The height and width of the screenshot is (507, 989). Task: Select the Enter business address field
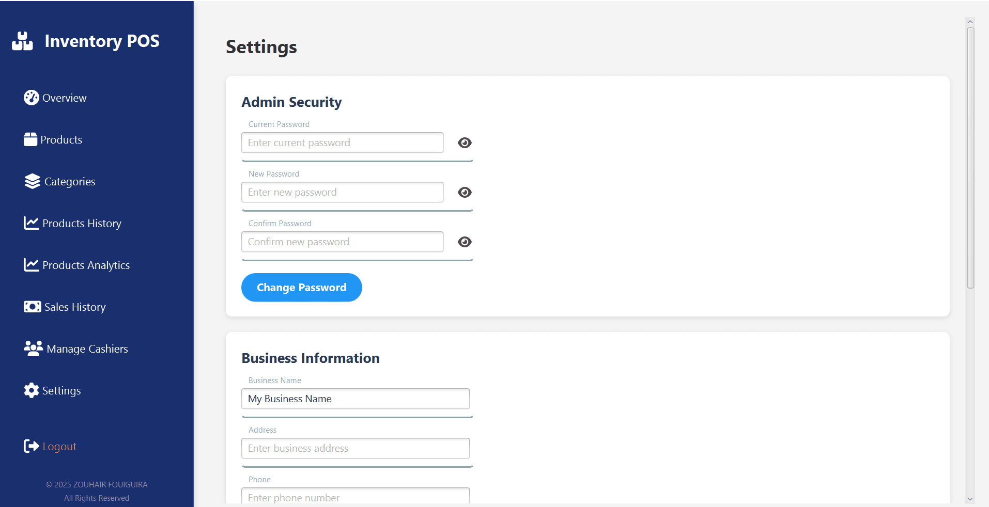(x=355, y=449)
